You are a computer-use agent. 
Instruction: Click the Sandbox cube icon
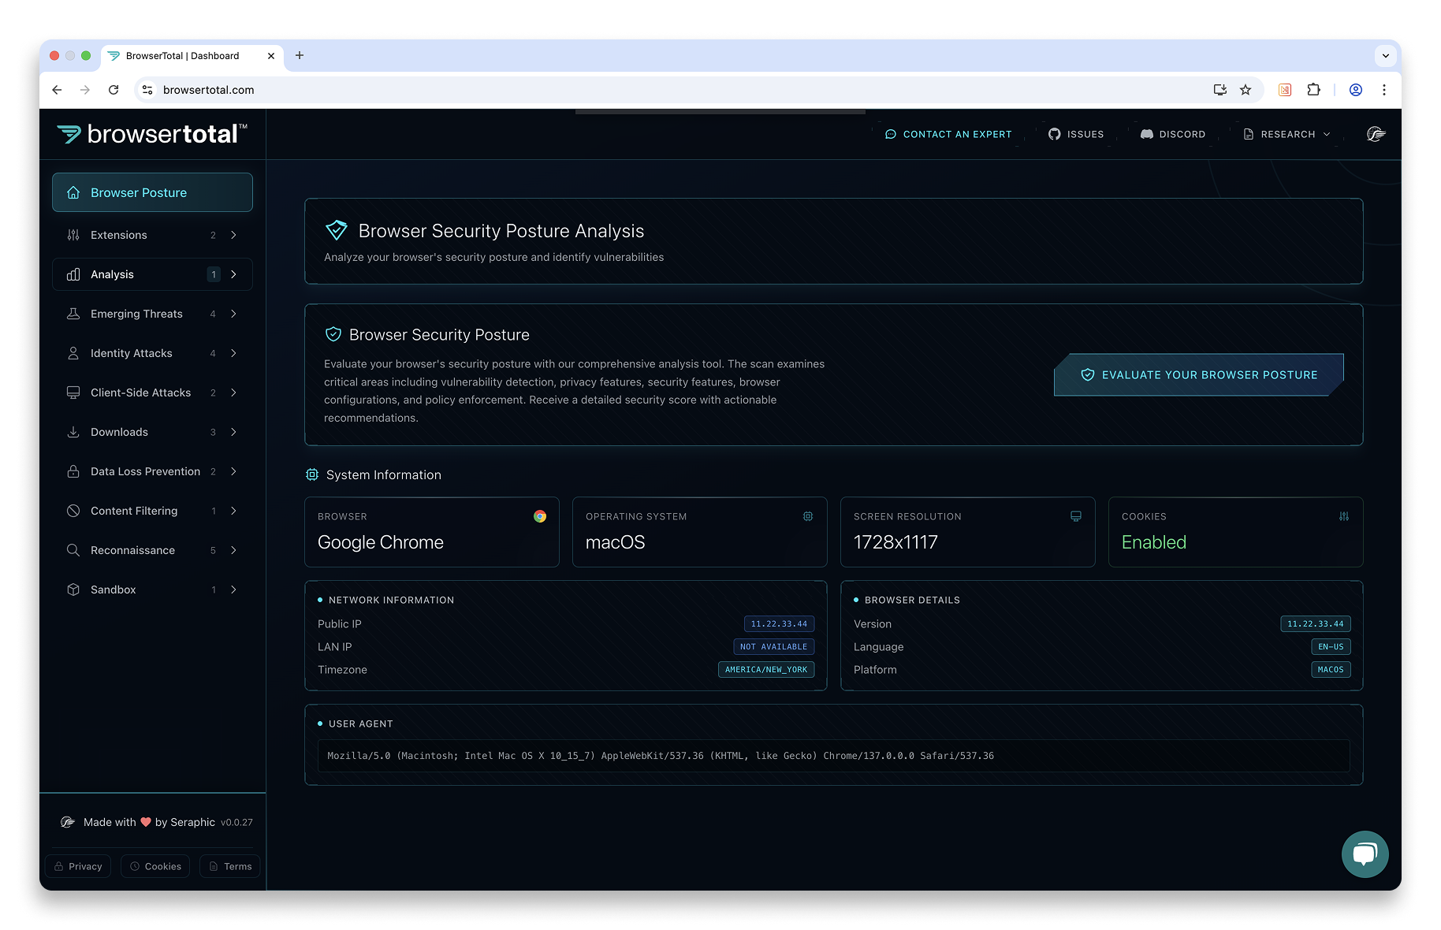pos(73,590)
